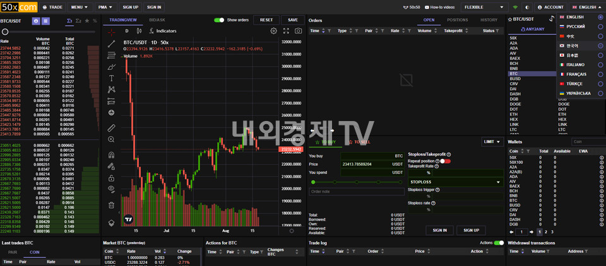Select the 한국어 language option
Screen dimensions: 606x266
pyautogui.click(x=581, y=45)
